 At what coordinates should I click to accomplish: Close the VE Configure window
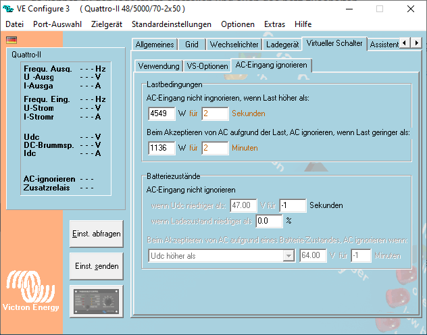[x=411, y=9]
